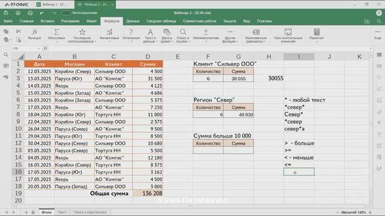Image resolution: width=385 pixels, height=216 pixels.
Task: Cut selection with the scissors icon
Action: [x=19, y=31]
